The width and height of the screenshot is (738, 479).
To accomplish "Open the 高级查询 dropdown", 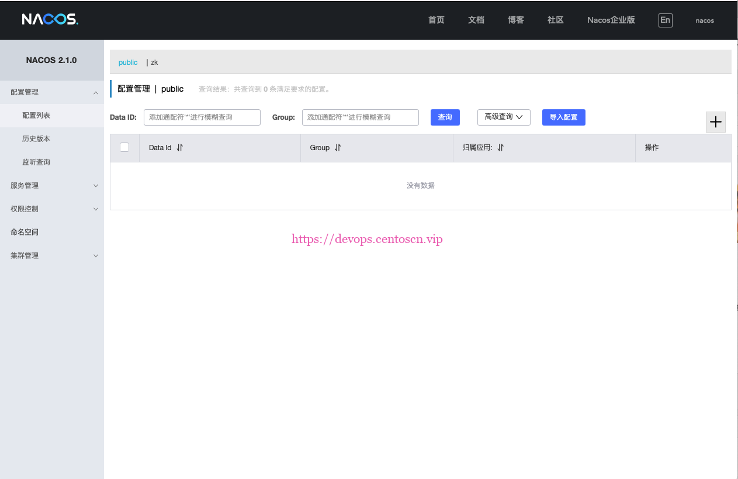I will (504, 117).
